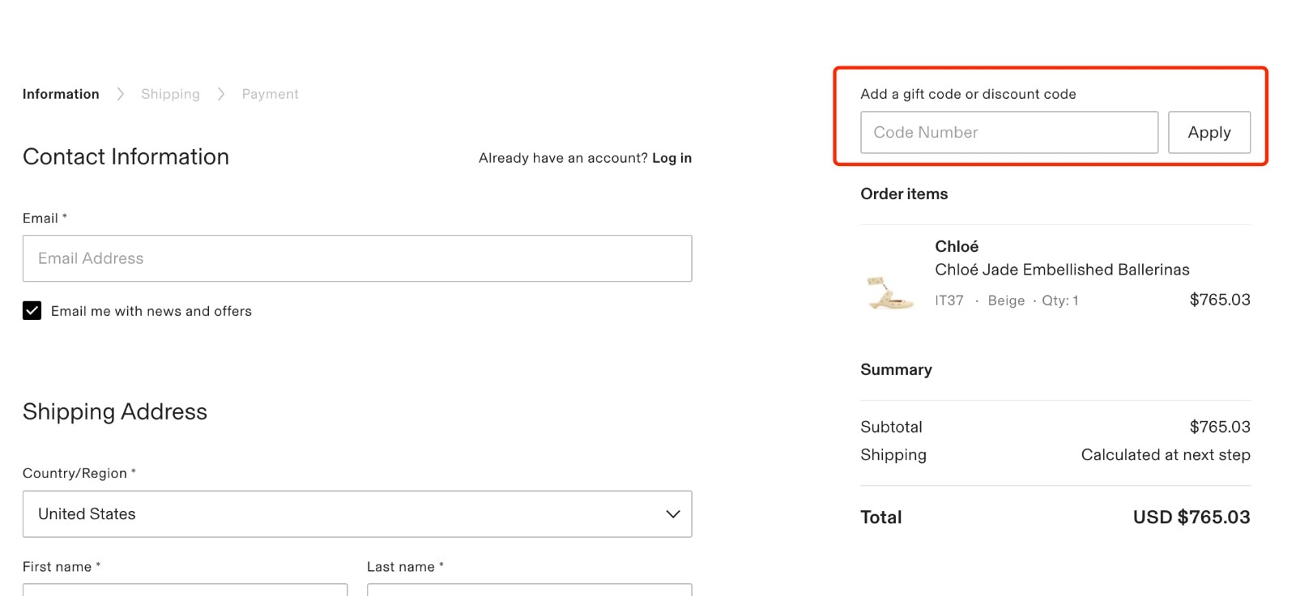Image resolution: width=1296 pixels, height=596 pixels.
Task: Focus the Code Number input field
Action: click(1008, 132)
